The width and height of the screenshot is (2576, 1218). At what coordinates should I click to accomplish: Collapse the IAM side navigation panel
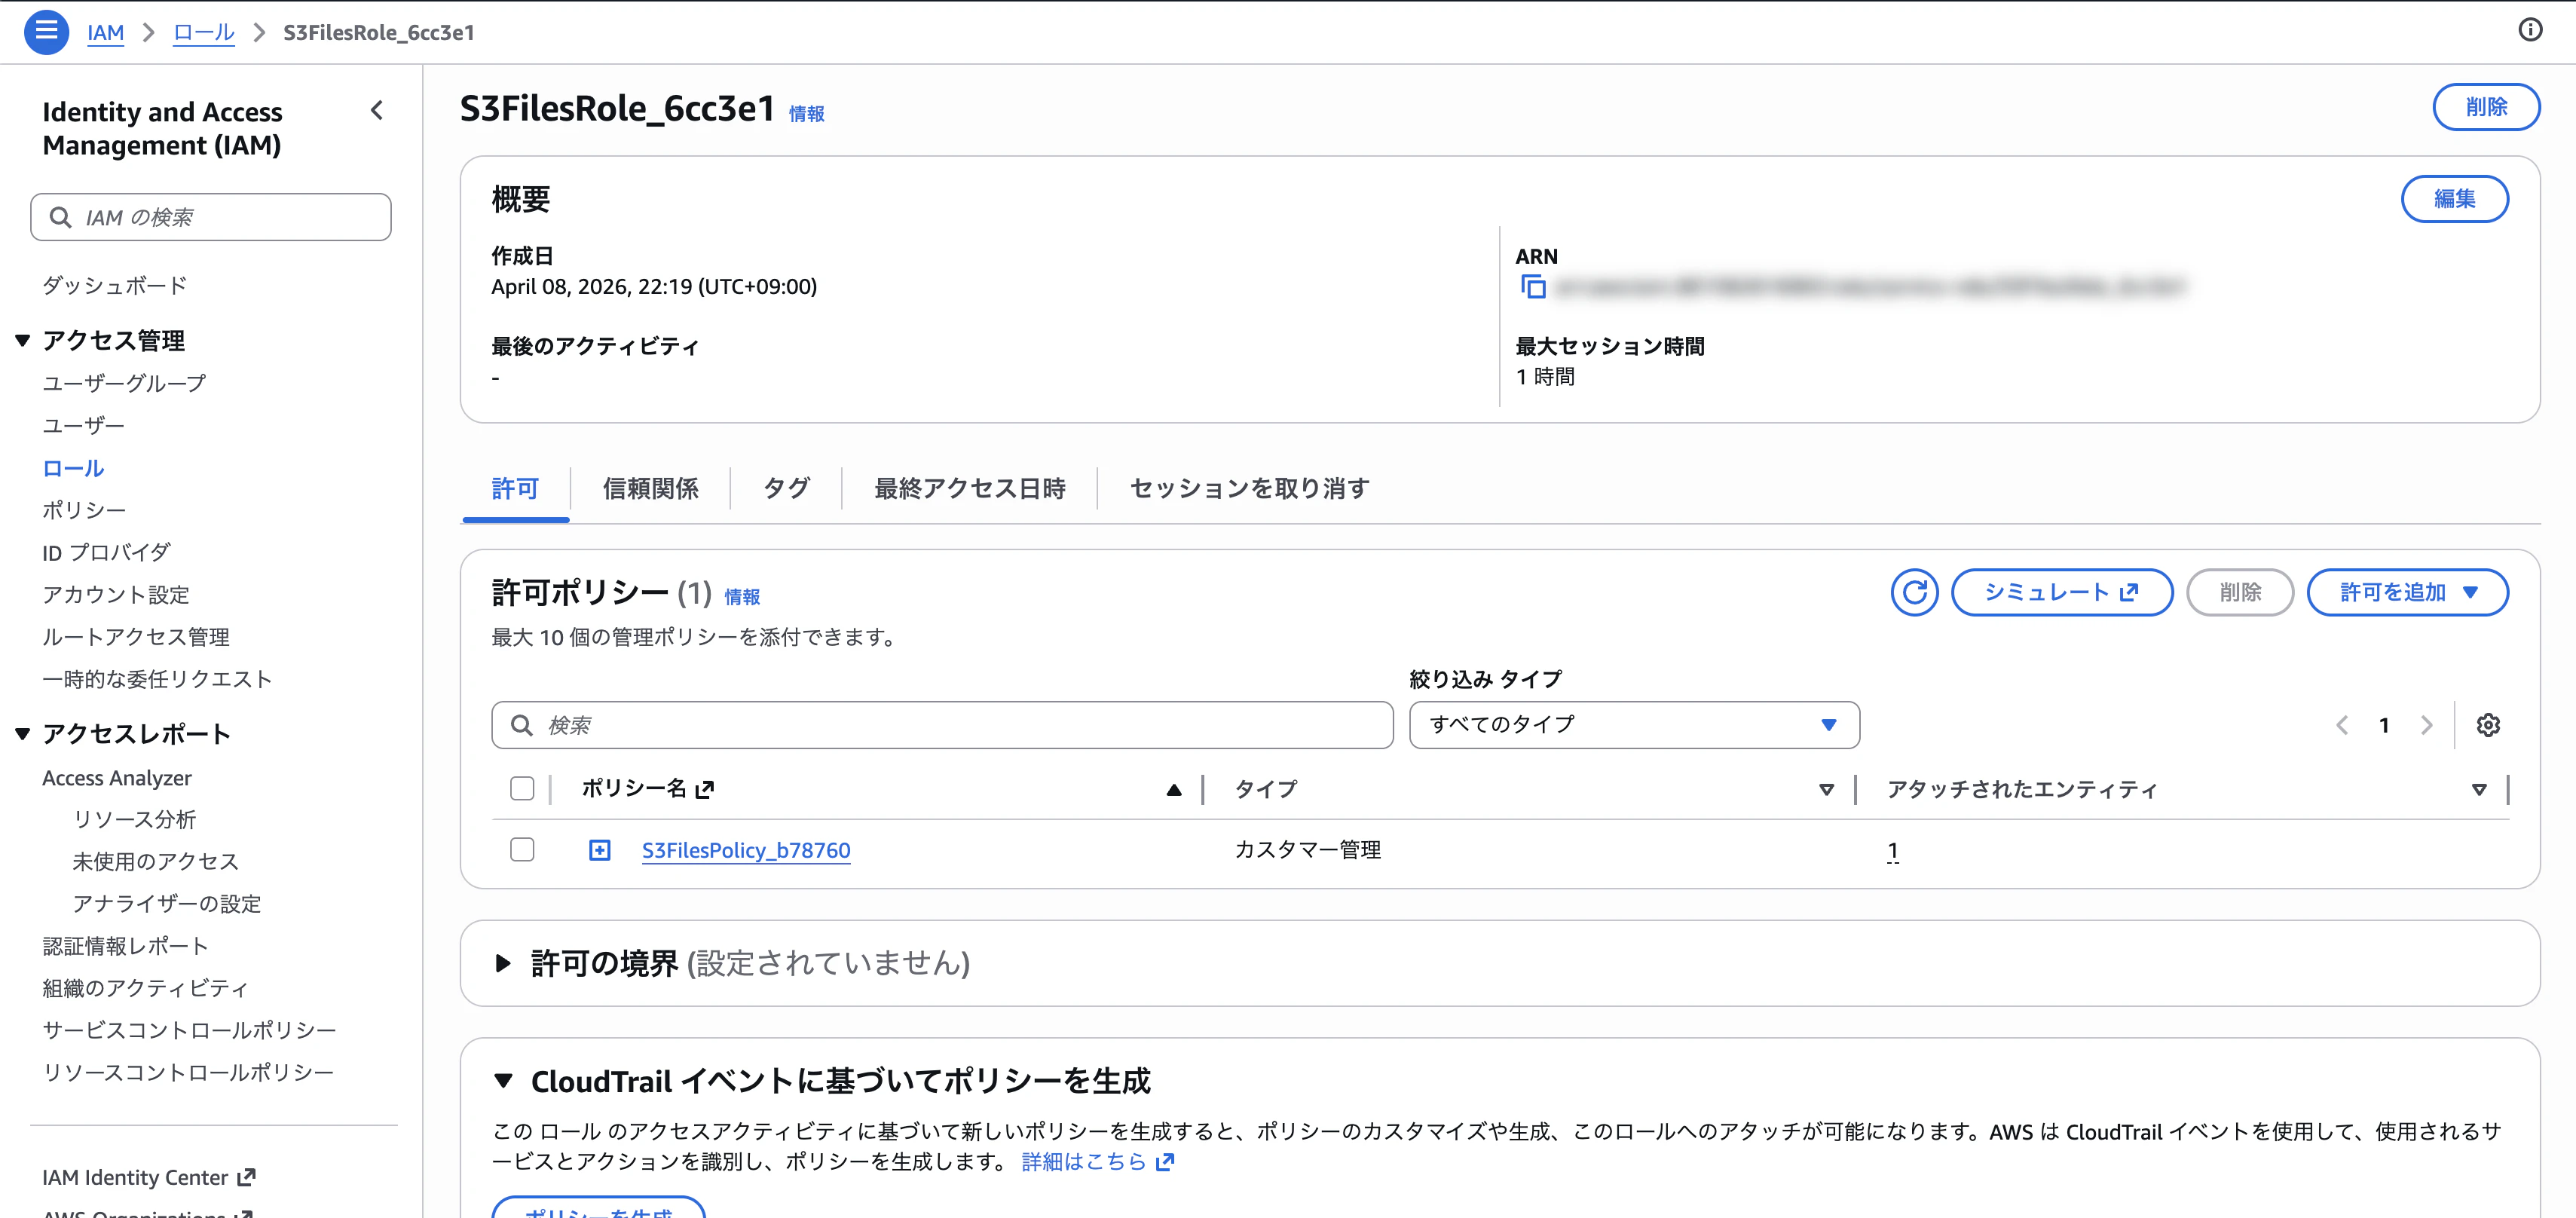pos(377,111)
